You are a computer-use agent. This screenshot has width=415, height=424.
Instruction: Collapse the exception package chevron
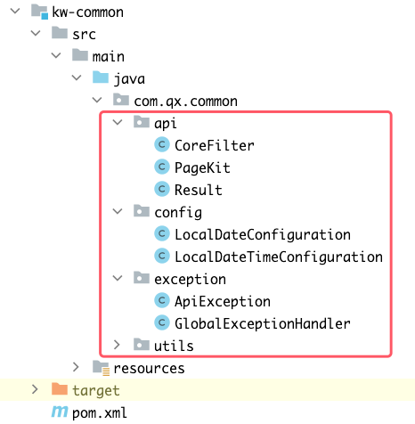tap(118, 278)
